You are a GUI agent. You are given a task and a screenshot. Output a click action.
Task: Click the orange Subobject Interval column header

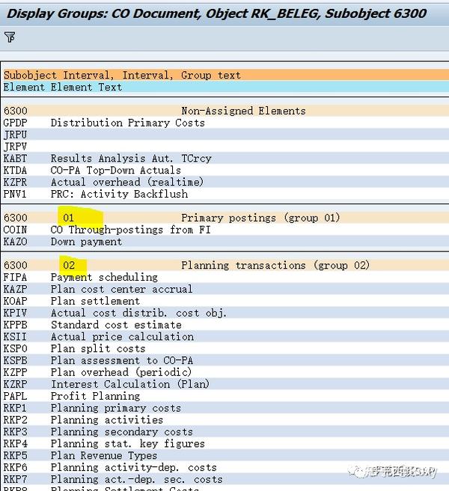point(225,75)
